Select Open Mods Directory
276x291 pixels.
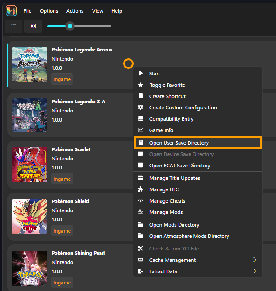[x=198, y=225]
